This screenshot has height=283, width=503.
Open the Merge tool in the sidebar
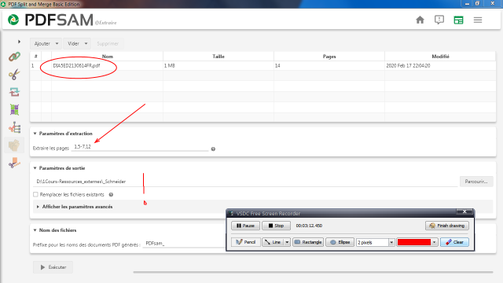14,57
